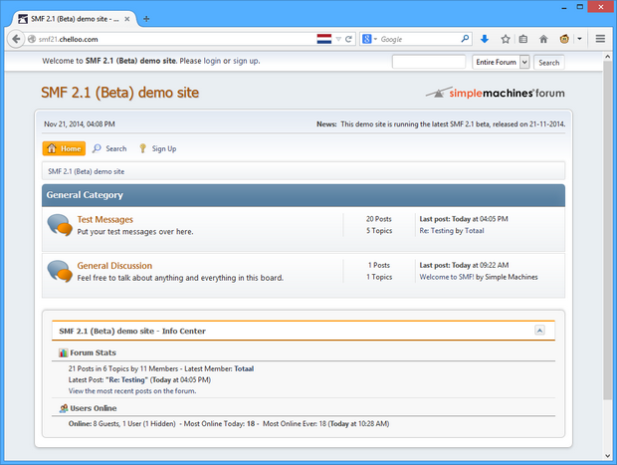Viewport: 617px width, 465px height.
Task: Open the Firefox hamburger menu
Action: tap(600, 39)
